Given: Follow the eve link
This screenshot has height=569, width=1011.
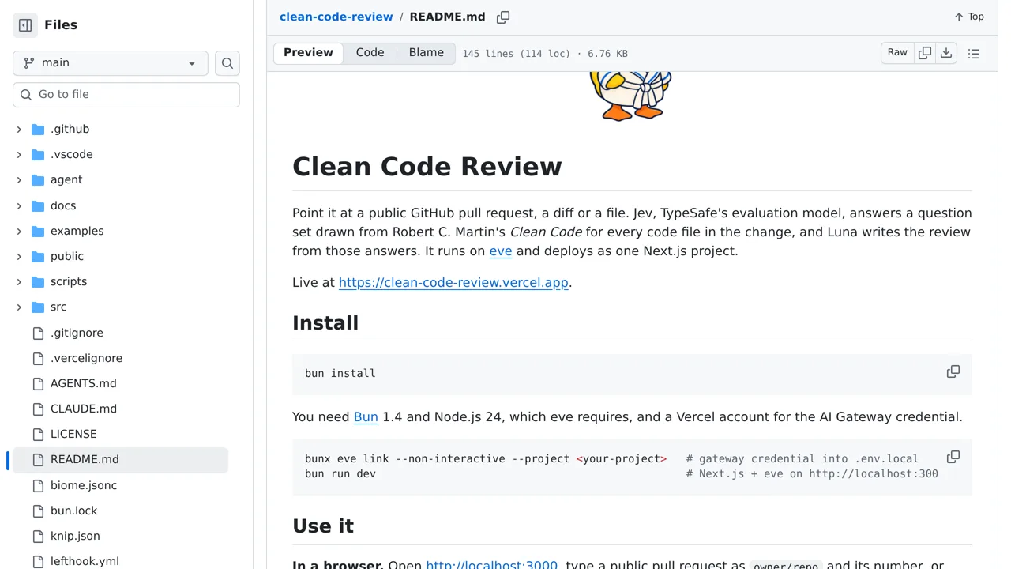Looking at the screenshot, I should click(x=501, y=251).
